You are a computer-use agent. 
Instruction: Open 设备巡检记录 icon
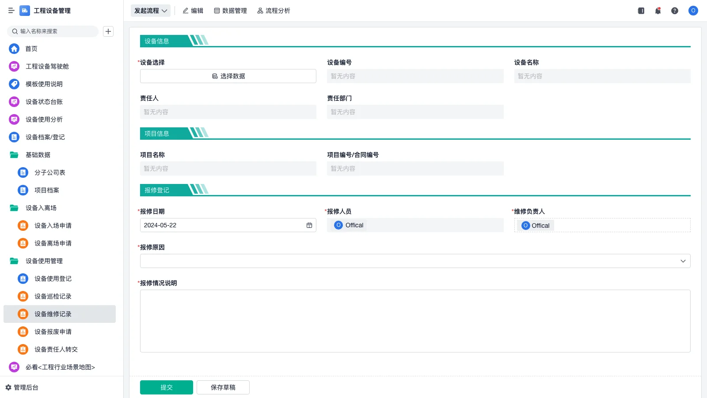(x=23, y=296)
